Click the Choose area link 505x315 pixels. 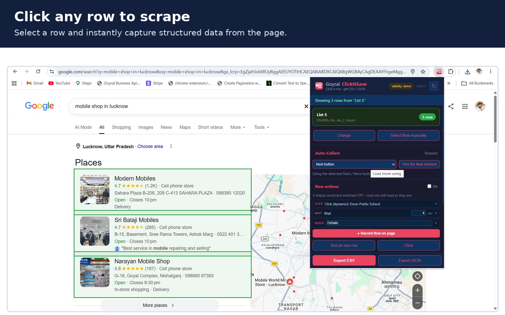(150, 146)
